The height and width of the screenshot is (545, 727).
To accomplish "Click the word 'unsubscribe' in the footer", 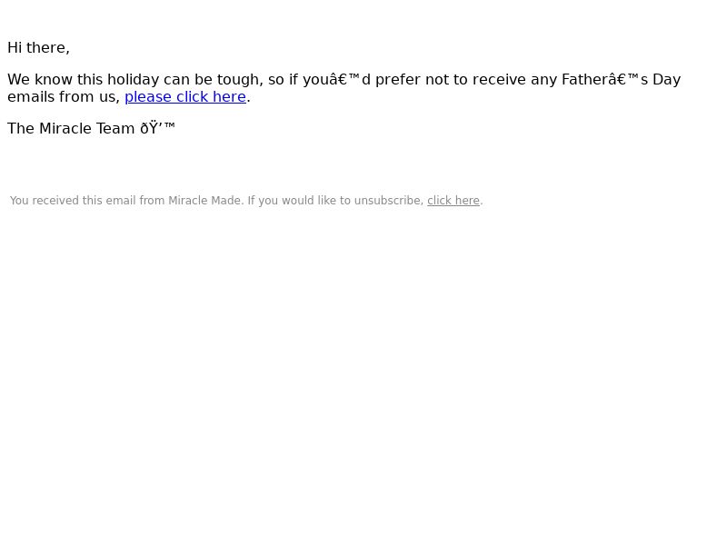I will click(x=389, y=201).
